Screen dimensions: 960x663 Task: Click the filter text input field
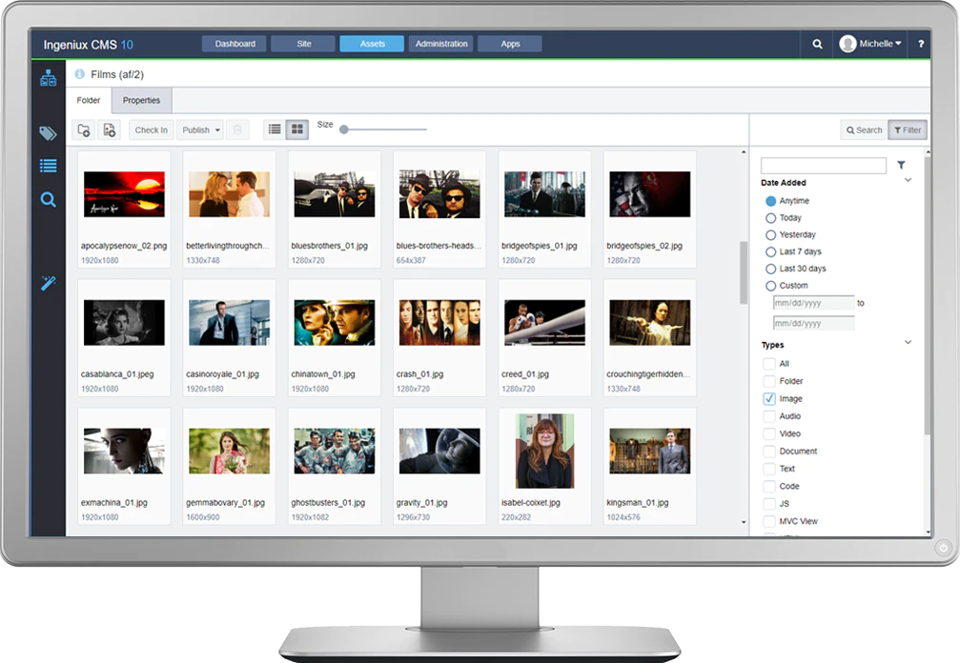point(824,165)
